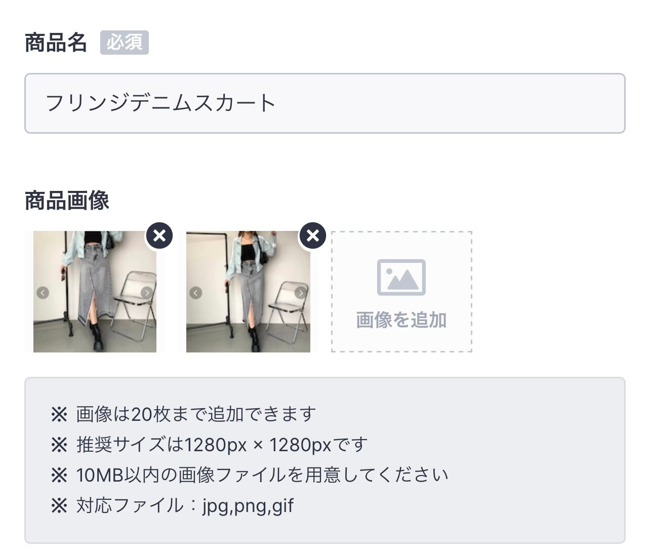This screenshot has height=552, width=650.
Task: Select the first skirt product thumbnail
Action: pos(95,292)
